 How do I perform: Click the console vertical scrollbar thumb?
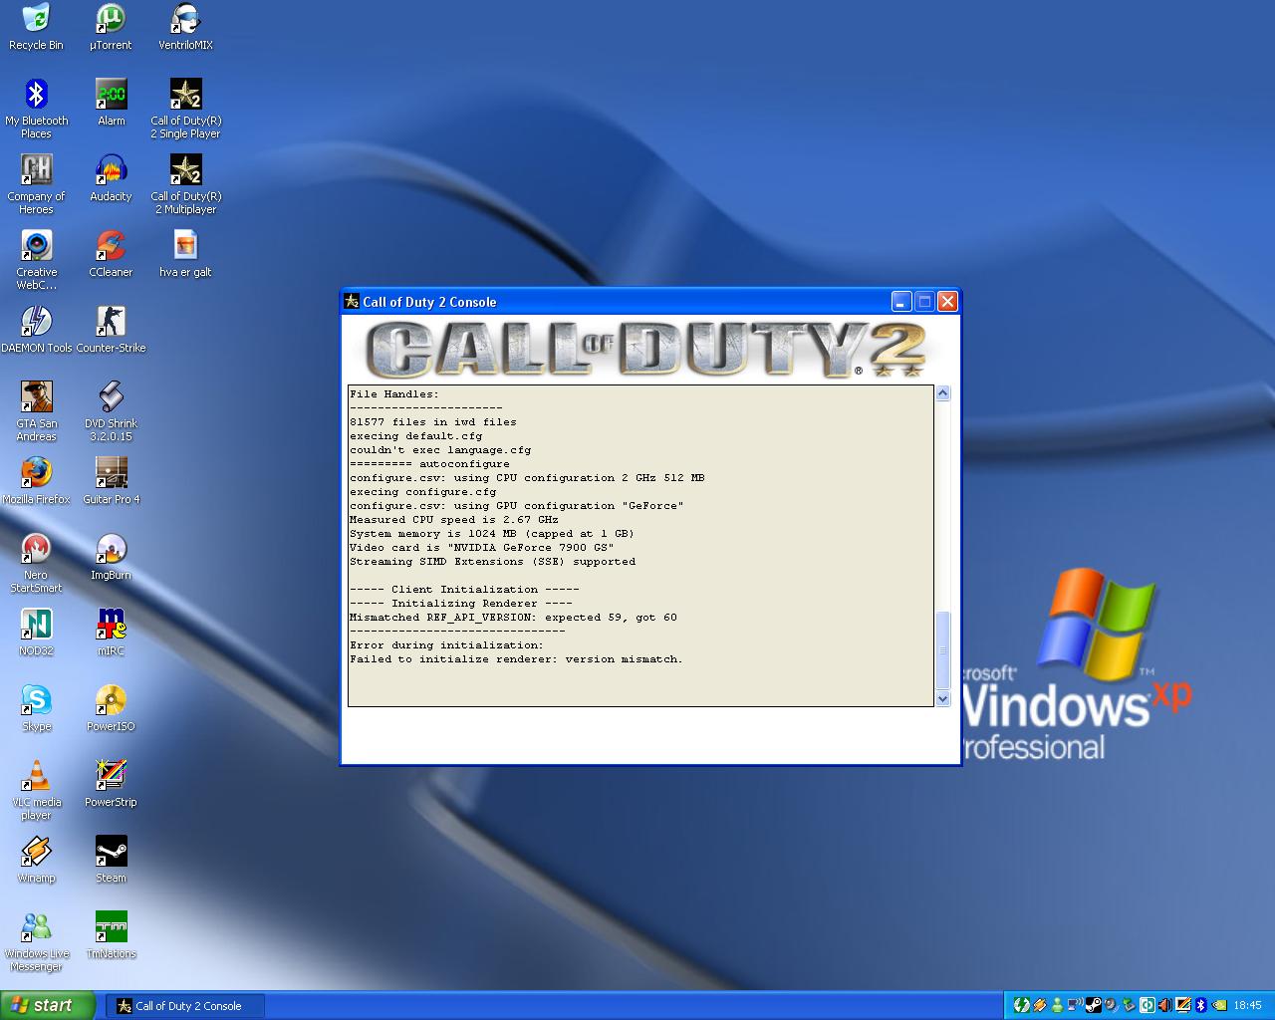pyautogui.click(x=942, y=649)
